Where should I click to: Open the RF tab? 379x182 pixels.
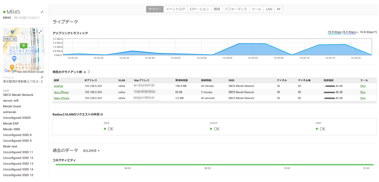tap(279, 9)
